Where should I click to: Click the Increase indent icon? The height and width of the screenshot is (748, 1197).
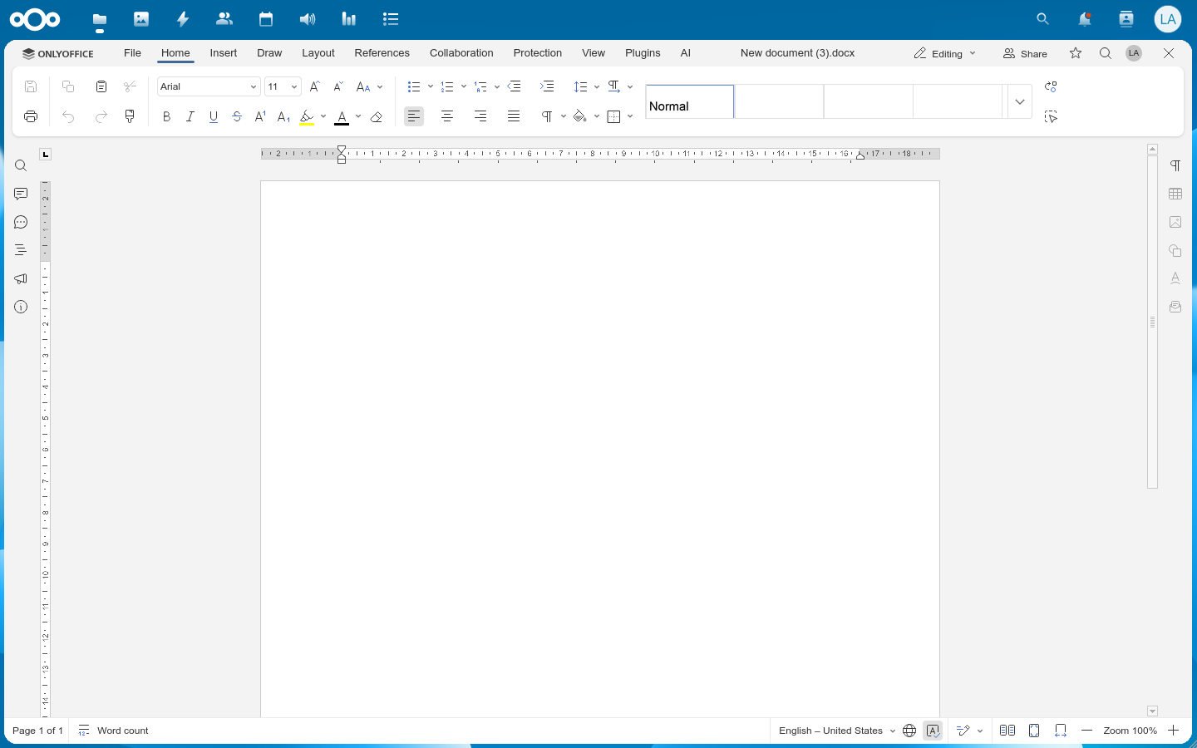click(547, 86)
